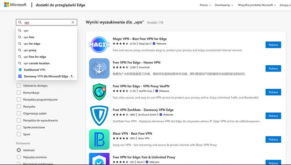Open the Blaze VPN green B icon
The width and height of the screenshot is (291, 165).
99,140
